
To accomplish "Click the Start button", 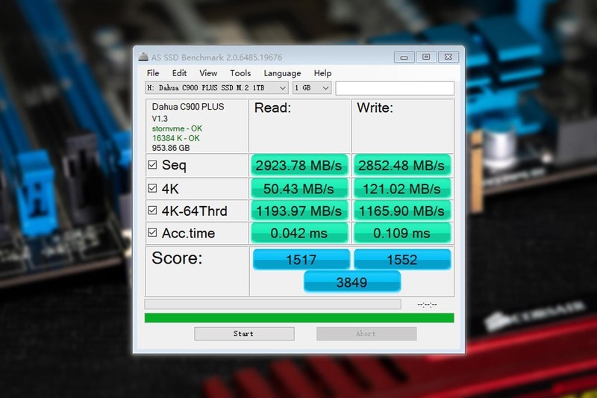I will [244, 334].
